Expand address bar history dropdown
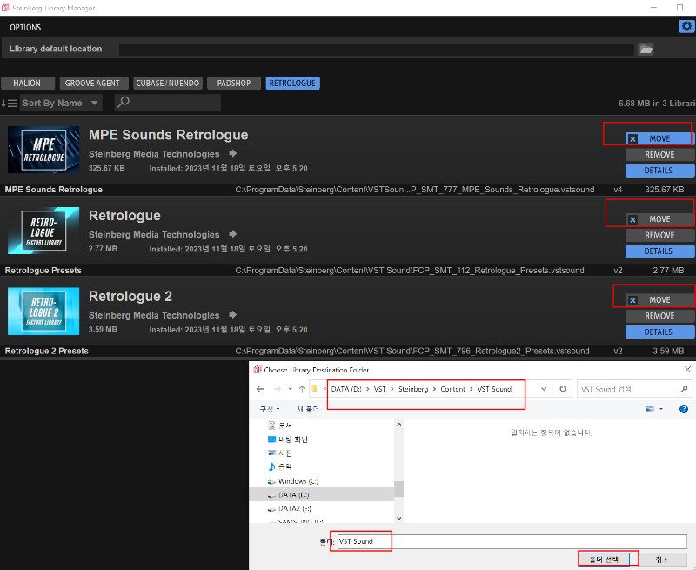This screenshot has width=696, height=570. (544, 389)
